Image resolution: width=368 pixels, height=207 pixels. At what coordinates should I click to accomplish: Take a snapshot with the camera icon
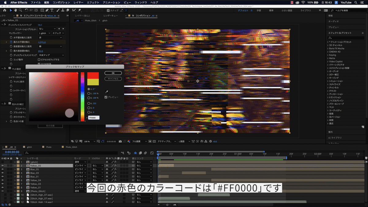(x=120, y=141)
